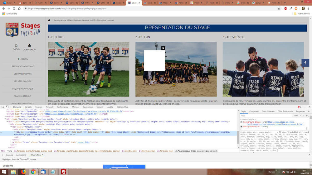The width and height of the screenshot is (312, 175).
Task: Click the Activités OL stage indoor photo
Action: (263, 69)
